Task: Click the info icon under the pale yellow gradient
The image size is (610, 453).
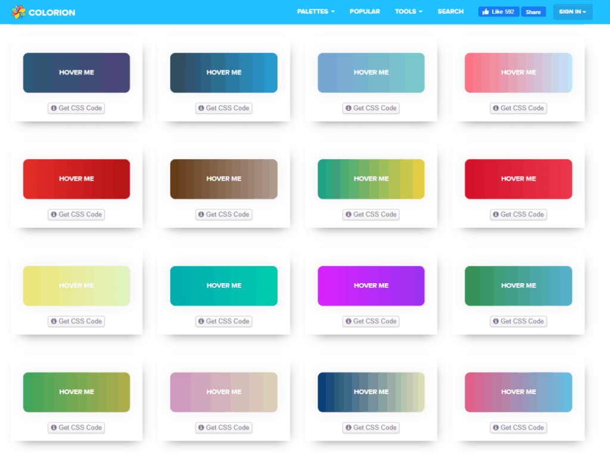Action: click(x=54, y=321)
